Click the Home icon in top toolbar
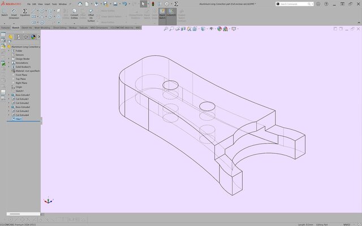Viewport: 362px width, 226px height. [80, 3]
